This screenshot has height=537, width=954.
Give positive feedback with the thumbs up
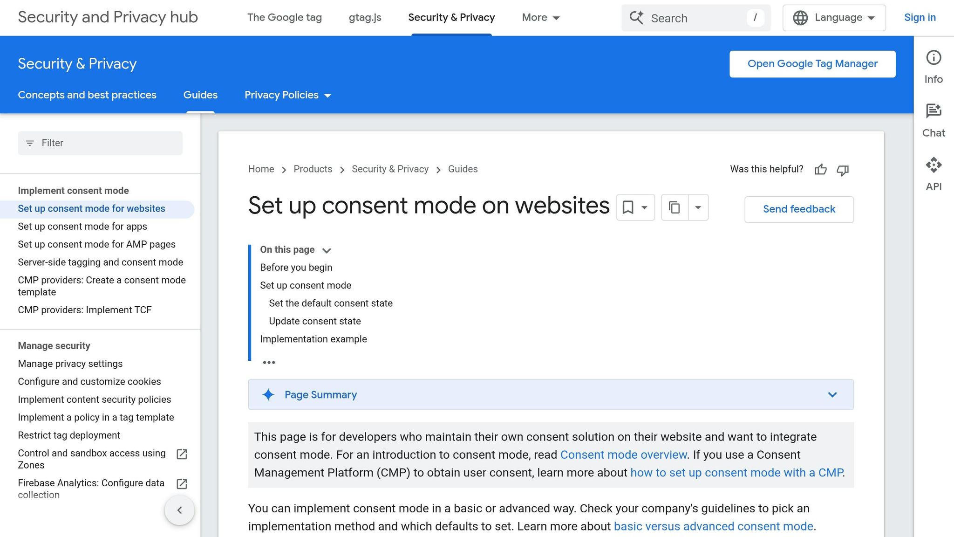point(820,170)
